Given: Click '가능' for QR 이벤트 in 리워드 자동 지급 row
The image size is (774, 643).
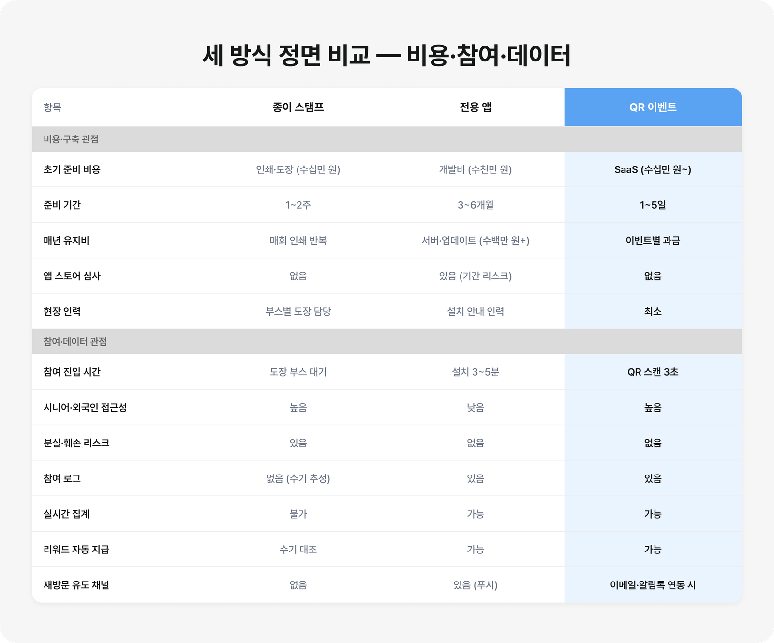Looking at the screenshot, I should (x=653, y=550).
